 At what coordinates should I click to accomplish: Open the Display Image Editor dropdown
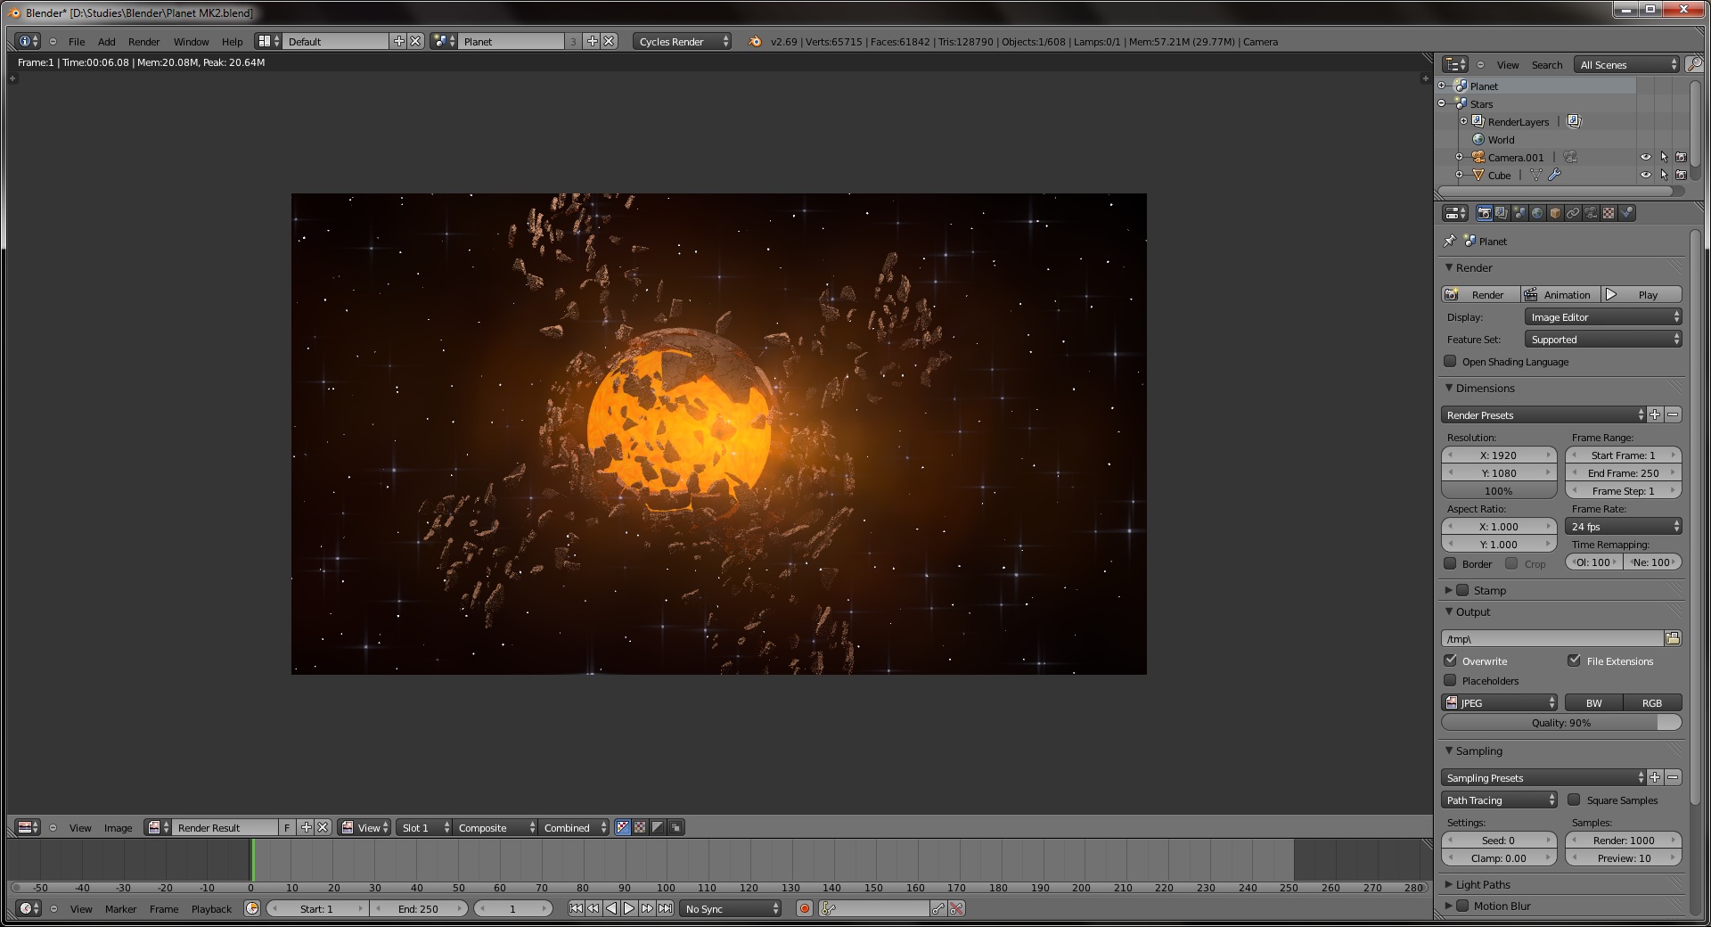1603,316
